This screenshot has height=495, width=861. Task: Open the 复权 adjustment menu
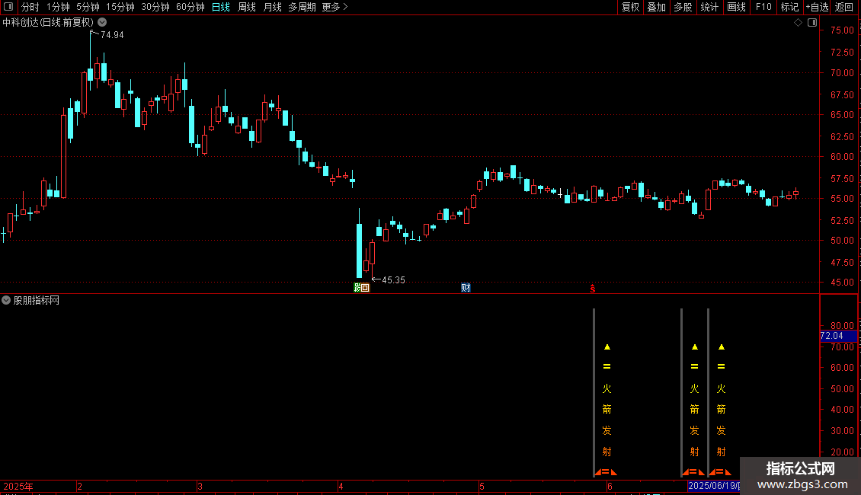[x=630, y=7]
